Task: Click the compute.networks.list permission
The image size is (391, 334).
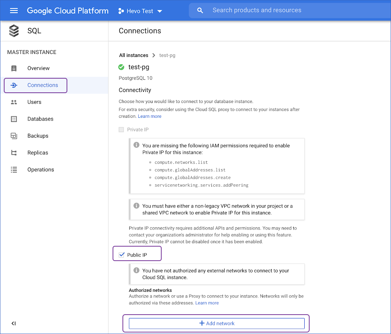Action: click(181, 162)
